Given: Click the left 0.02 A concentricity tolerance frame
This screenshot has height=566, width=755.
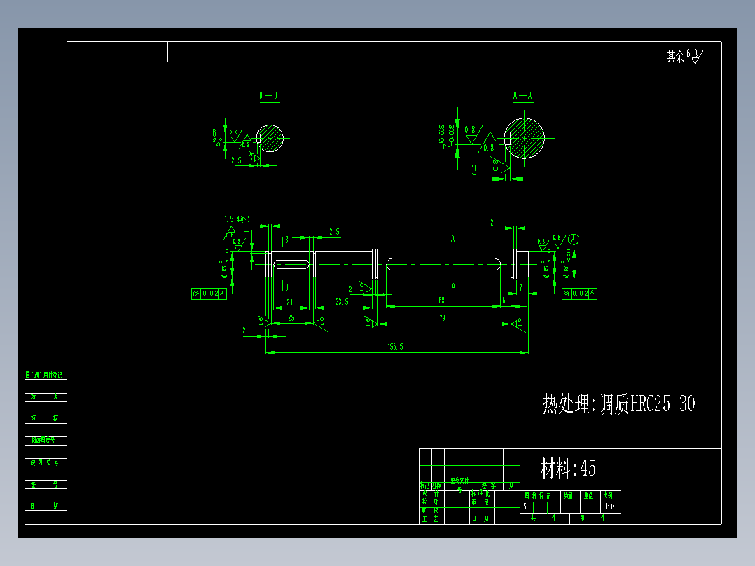Looking at the screenshot, I should (x=209, y=294).
